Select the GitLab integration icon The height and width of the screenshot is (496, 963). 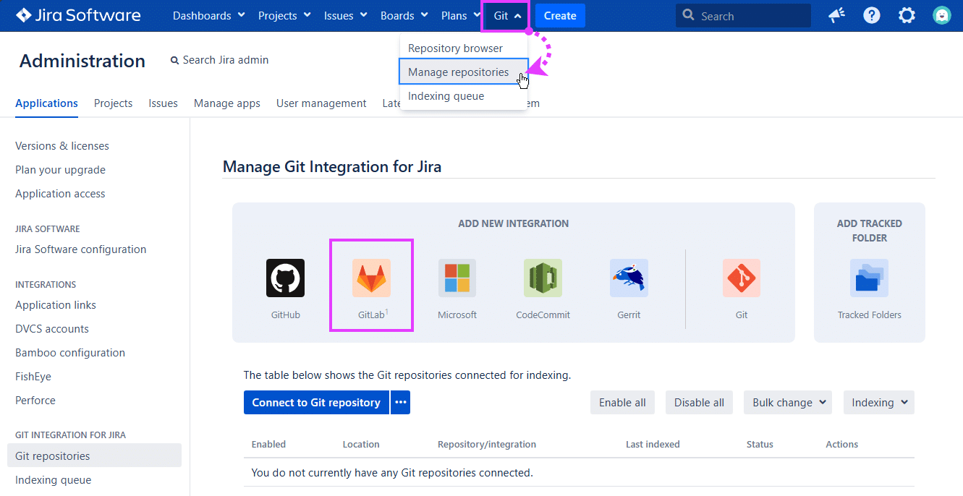[x=371, y=278]
